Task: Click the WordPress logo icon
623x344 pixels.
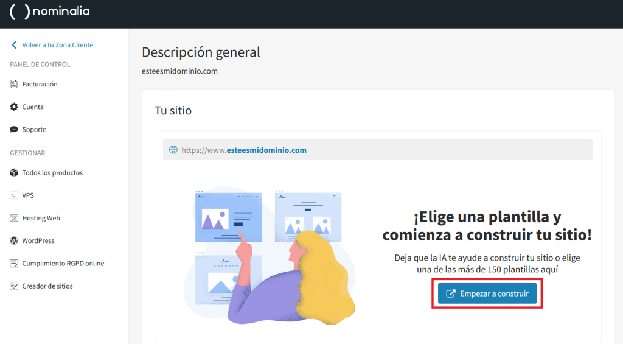Action: pyautogui.click(x=14, y=240)
